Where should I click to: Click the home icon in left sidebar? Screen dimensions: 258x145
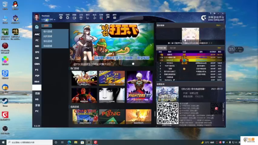[x=37, y=27]
